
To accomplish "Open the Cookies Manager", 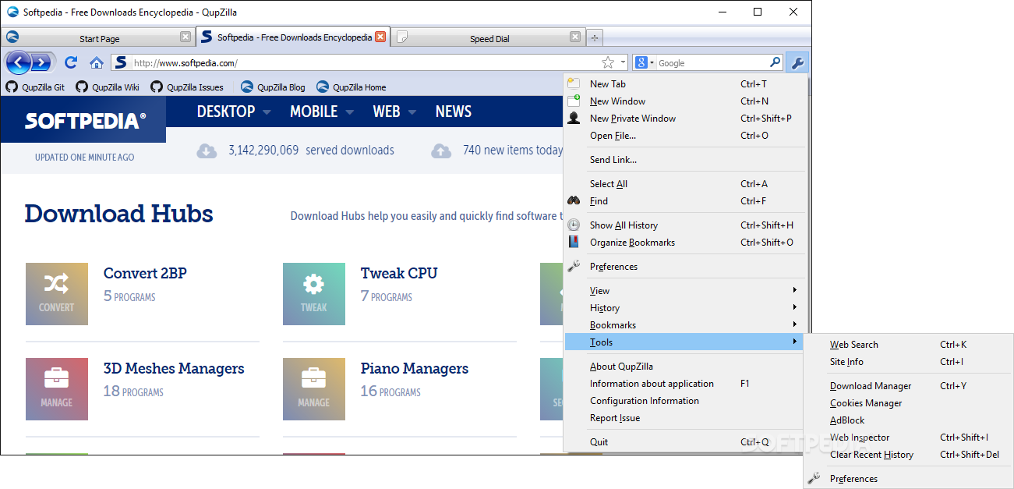I will [x=908, y=403].
